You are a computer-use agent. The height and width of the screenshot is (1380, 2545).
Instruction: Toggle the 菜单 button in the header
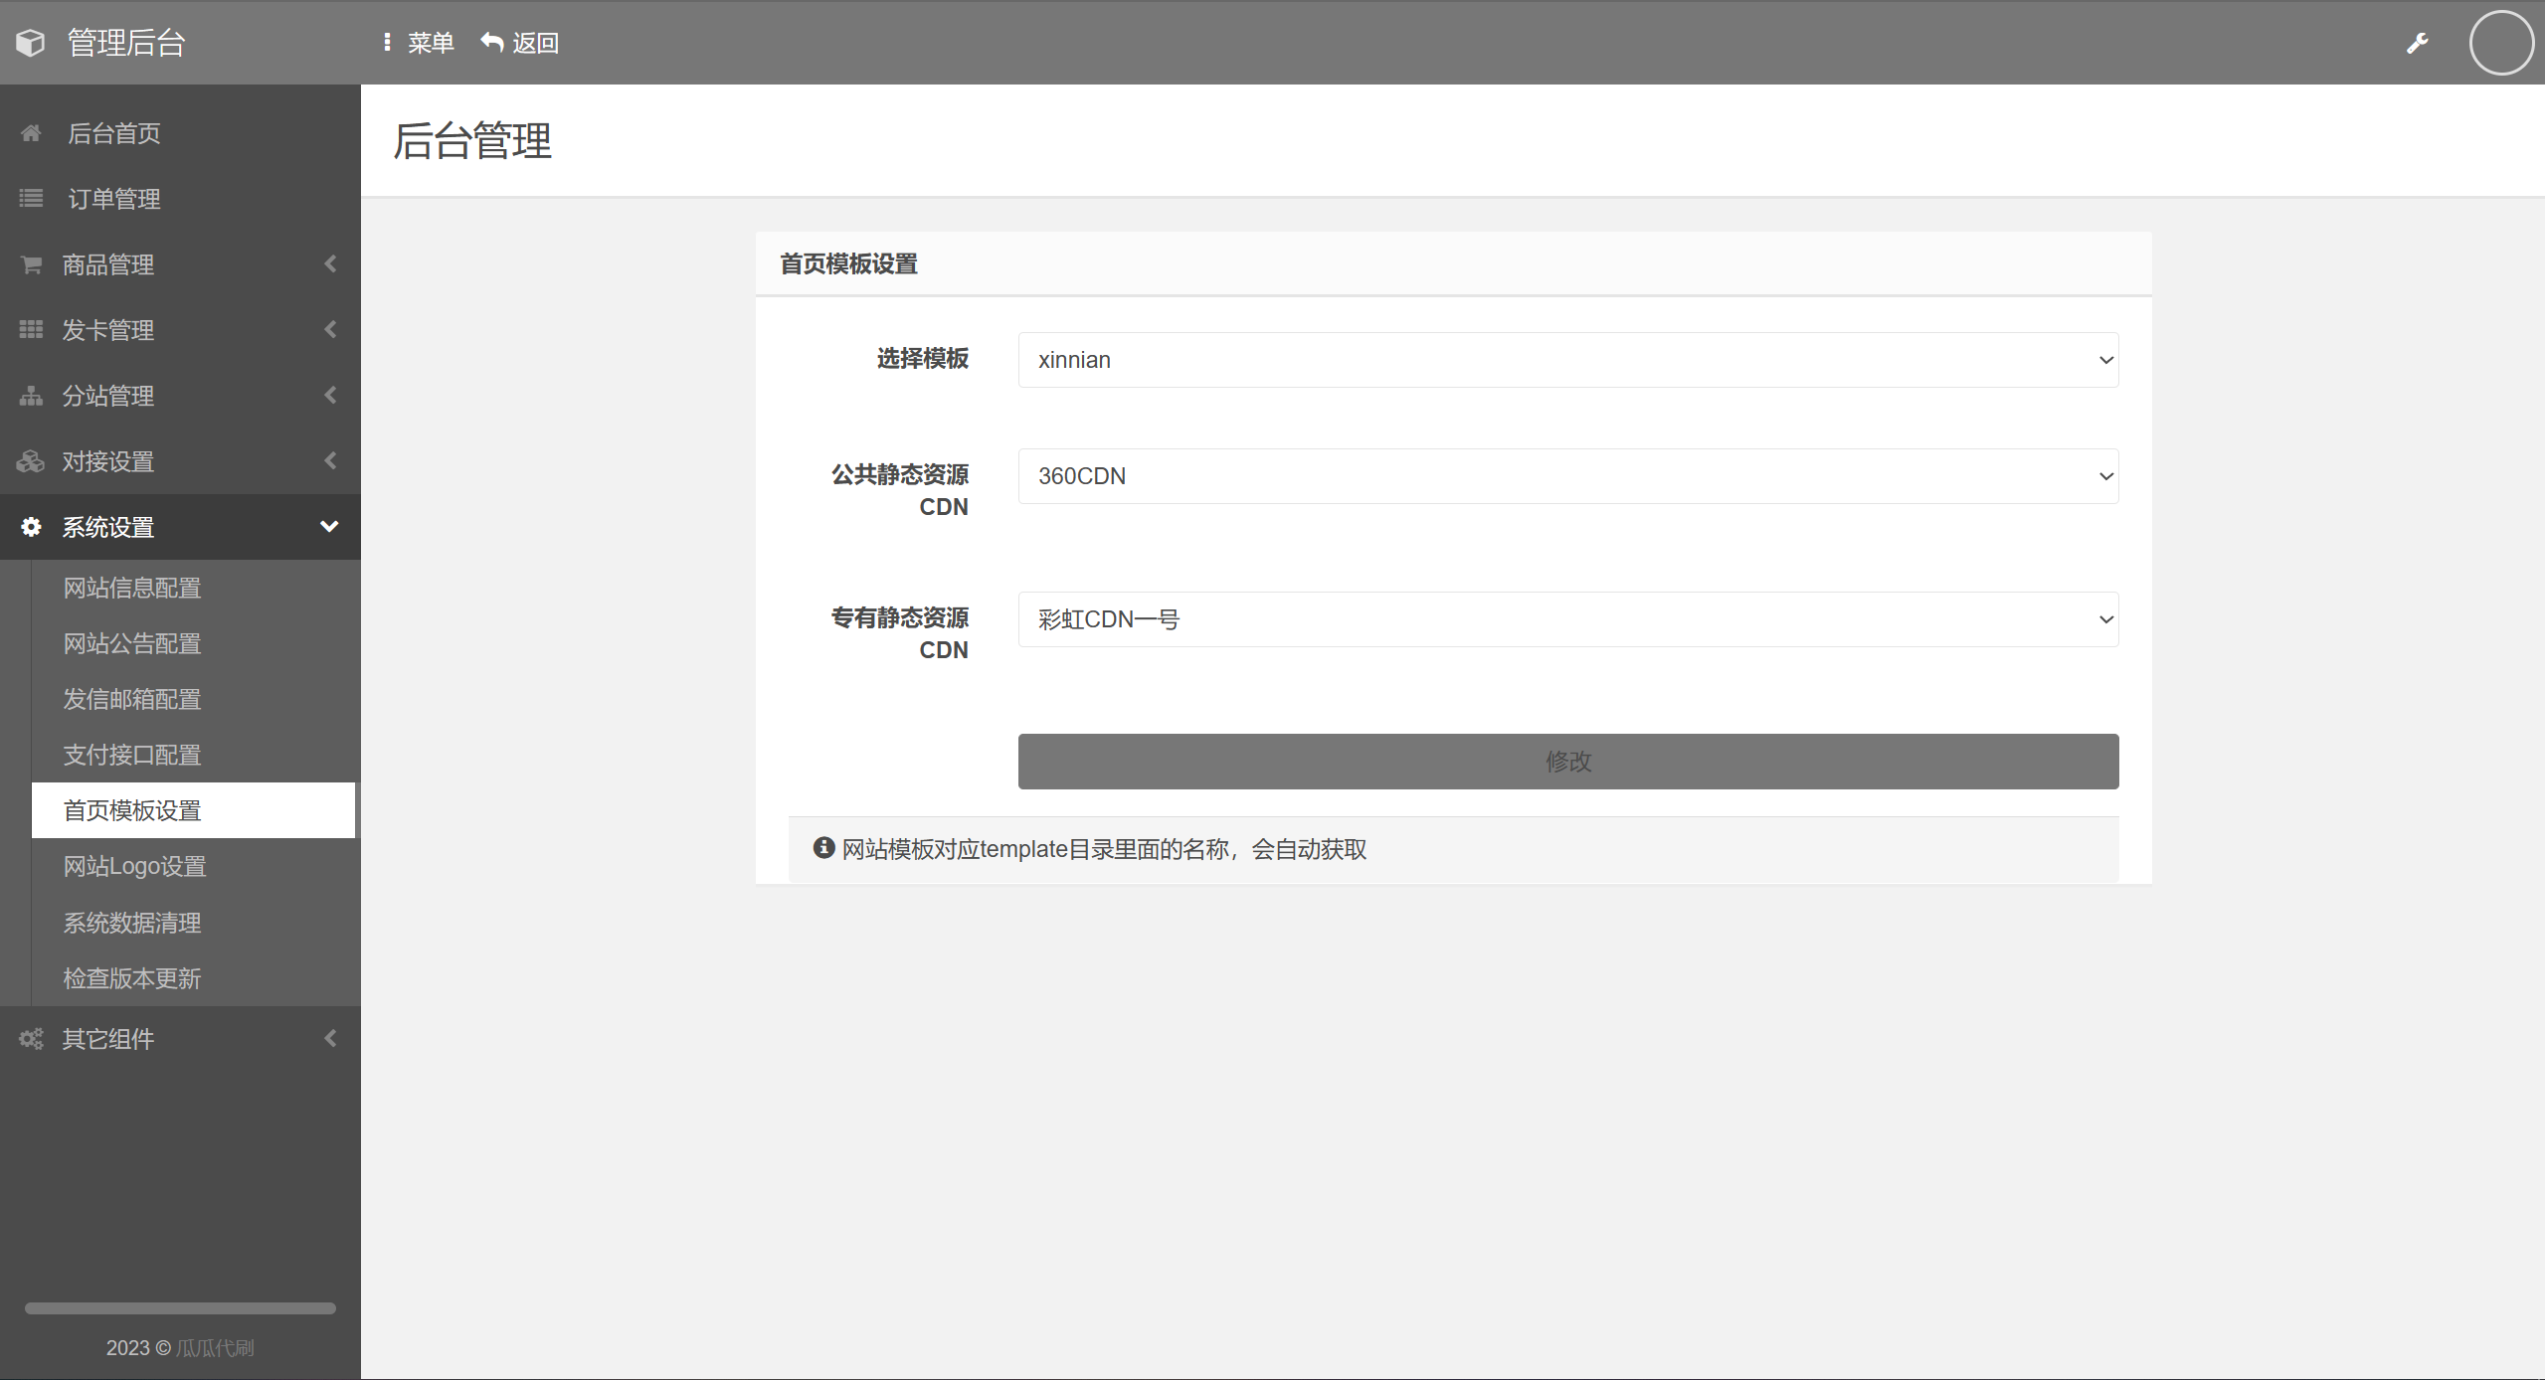pos(418,43)
